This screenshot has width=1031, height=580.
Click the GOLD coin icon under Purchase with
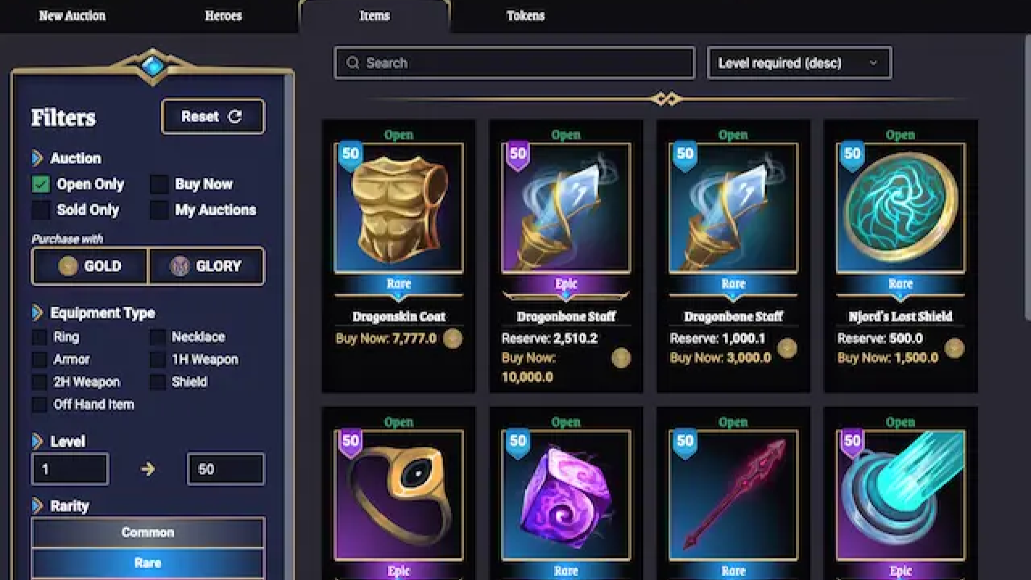click(68, 266)
